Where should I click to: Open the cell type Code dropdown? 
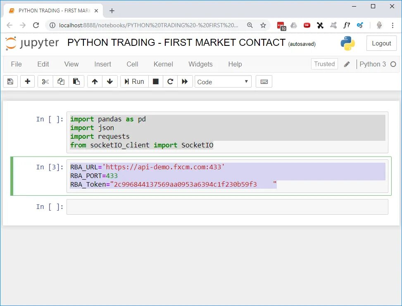pyautogui.click(x=223, y=82)
